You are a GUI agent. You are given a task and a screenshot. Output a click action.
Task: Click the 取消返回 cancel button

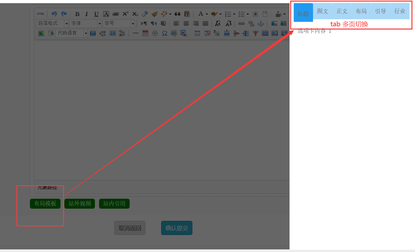coord(130,228)
